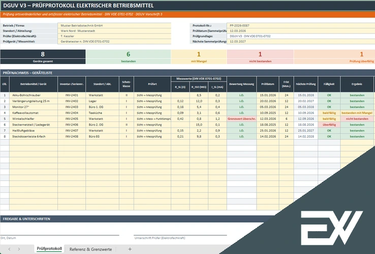This screenshot has height=254, width=375.
Task: Click Prüfdatum cell 14.02.2026
Action: pyautogui.click(x=268, y=136)
